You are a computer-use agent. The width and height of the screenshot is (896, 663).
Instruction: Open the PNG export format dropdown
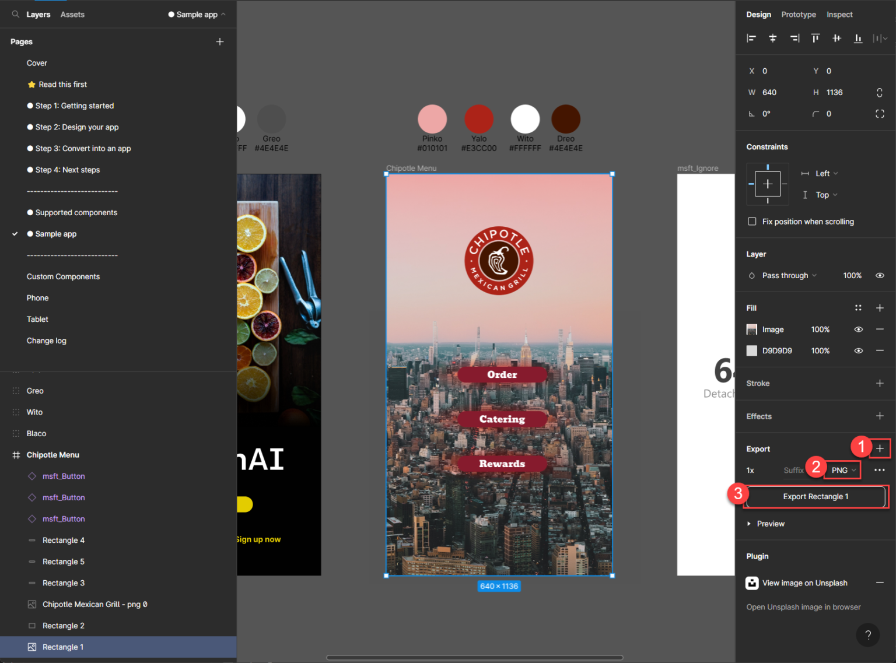pyautogui.click(x=842, y=470)
